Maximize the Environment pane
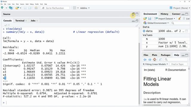Image resolution: width=191 pixels, height=107 pixels. [x=187, y=14]
